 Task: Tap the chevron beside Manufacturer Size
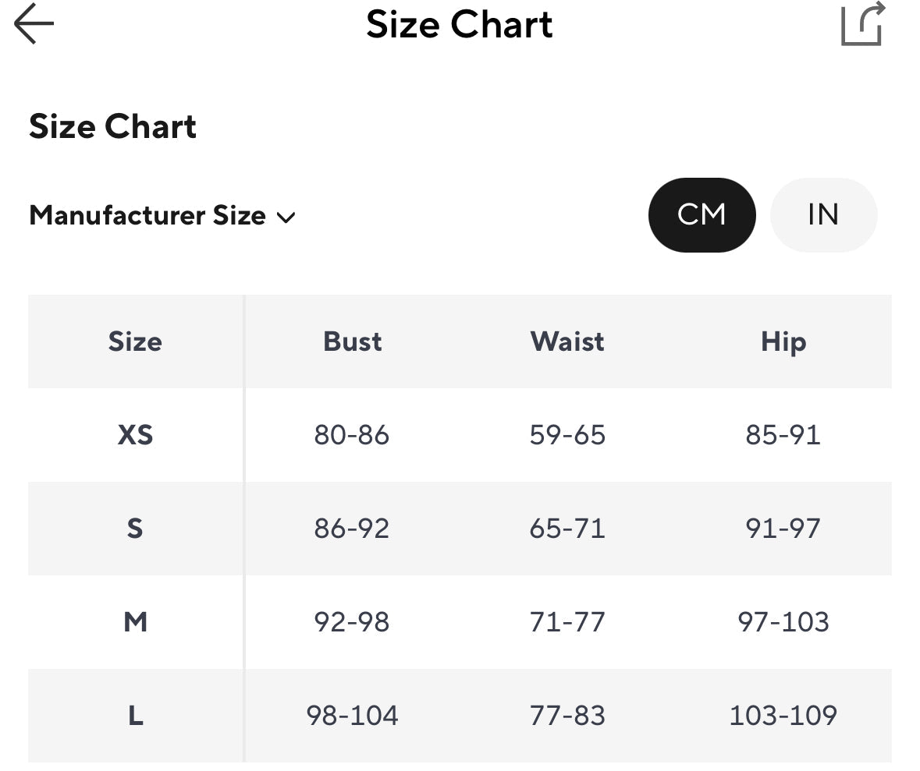coord(286,218)
